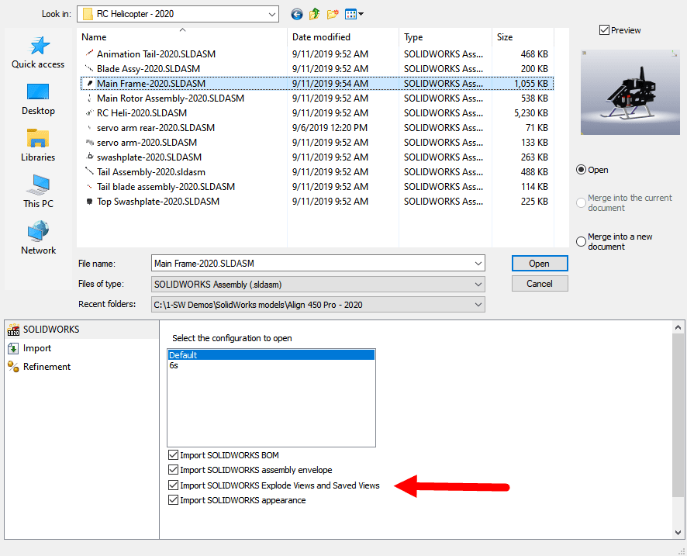Select Top Swashplate-2020.SLDASM file name
Image resolution: width=687 pixels, height=556 pixels.
(x=158, y=202)
